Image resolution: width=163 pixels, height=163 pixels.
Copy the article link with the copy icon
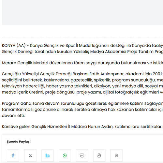pyautogui.click(x=116, y=156)
